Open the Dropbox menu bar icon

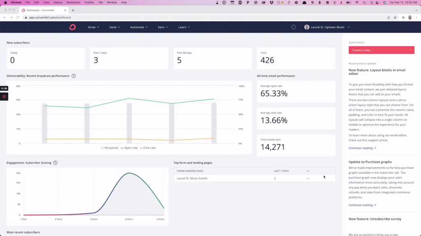[x=271, y=2]
